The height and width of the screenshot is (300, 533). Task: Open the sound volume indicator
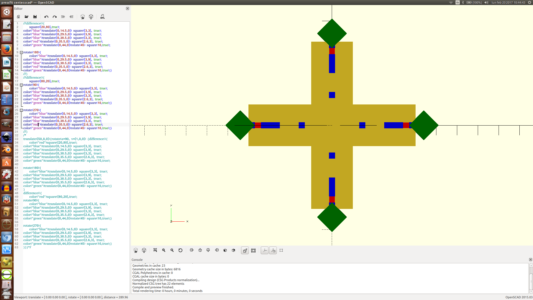pos(486,2)
